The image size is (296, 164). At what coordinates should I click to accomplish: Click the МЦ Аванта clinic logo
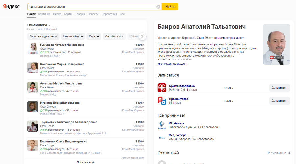coord(162,126)
